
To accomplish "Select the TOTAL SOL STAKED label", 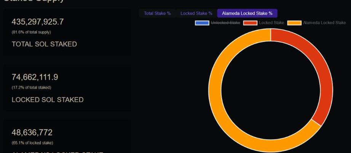I will (44, 44).
